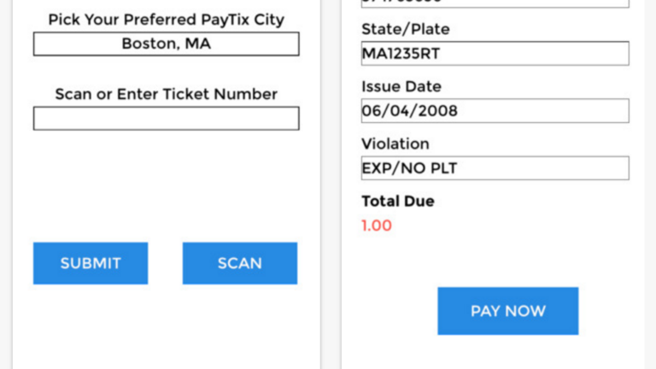Click the Total Due heading

click(x=397, y=202)
